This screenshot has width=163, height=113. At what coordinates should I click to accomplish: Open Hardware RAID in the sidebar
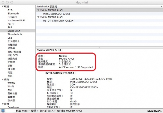(16, 20)
